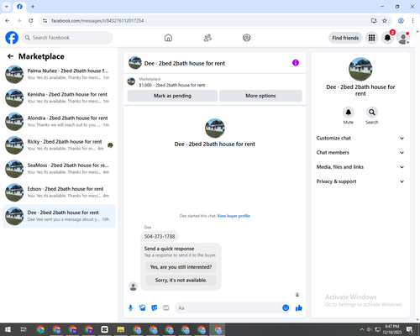Expand Customize chat section
This screenshot has width=420, height=336.
tap(360, 138)
